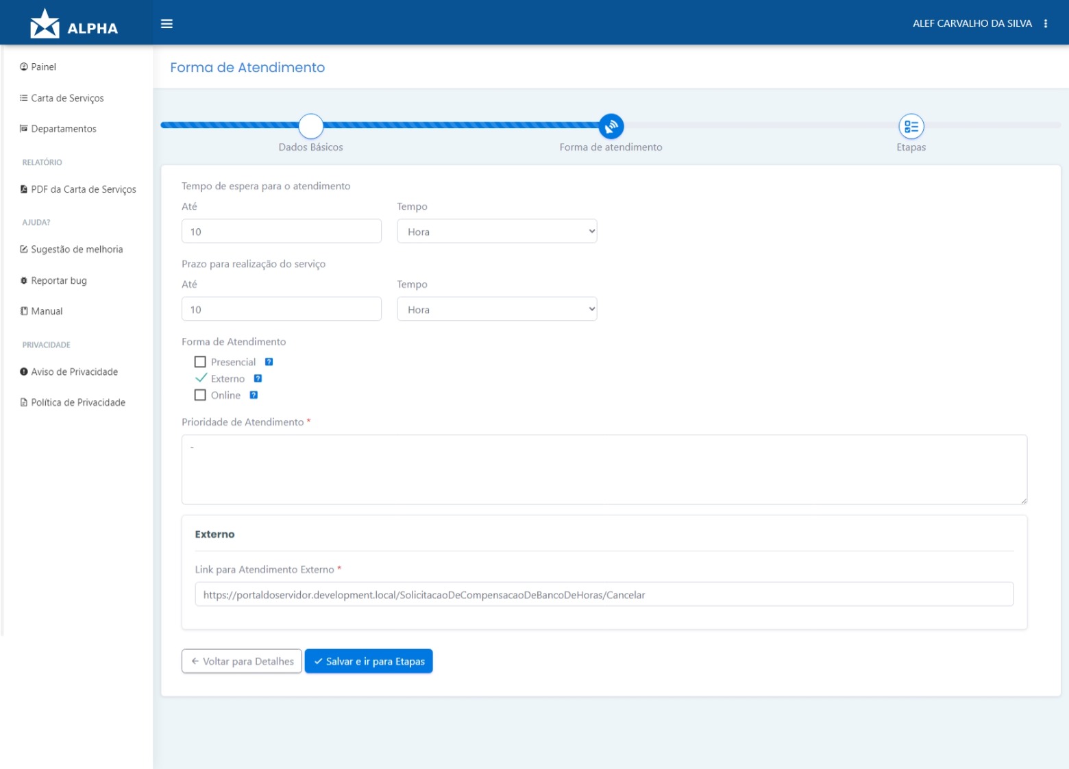The image size is (1069, 769).
Task: Click the Carta de Serviços list icon
Action: tap(24, 98)
